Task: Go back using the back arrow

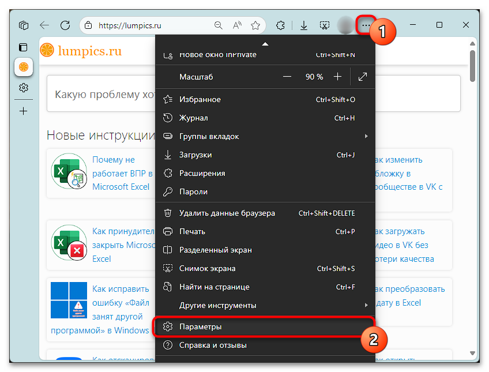Action: [44, 25]
